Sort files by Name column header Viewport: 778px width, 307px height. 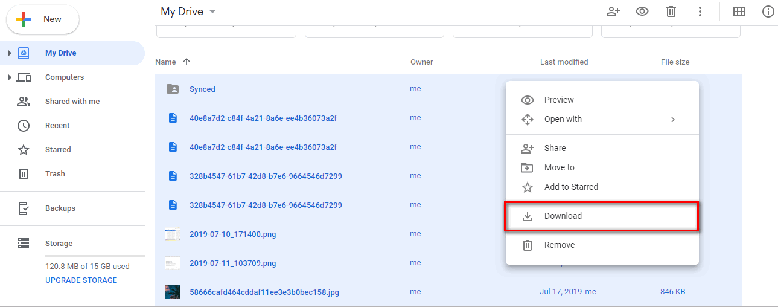[165, 62]
